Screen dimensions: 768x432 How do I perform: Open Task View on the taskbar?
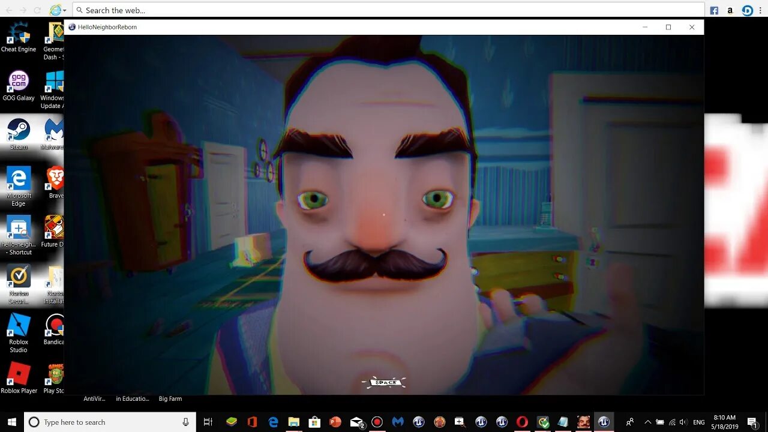pyautogui.click(x=208, y=422)
